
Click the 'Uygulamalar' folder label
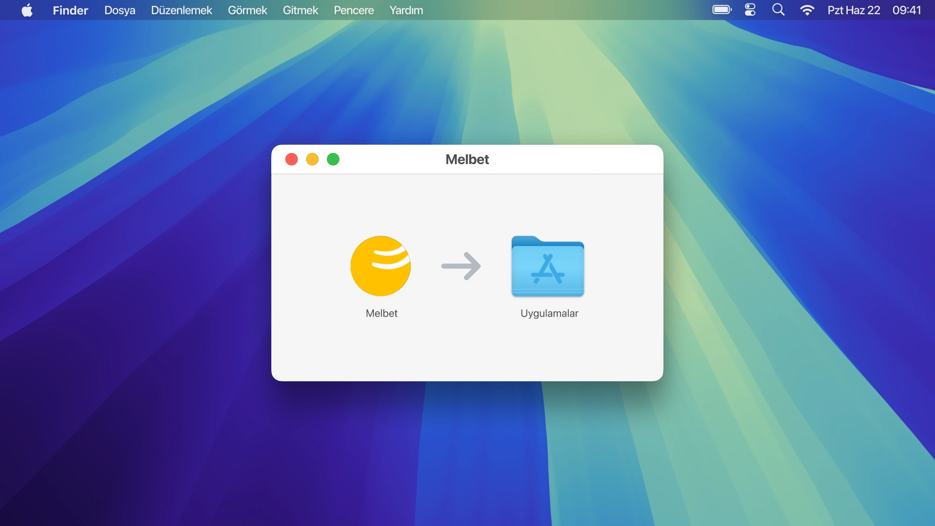(x=549, y=313)
